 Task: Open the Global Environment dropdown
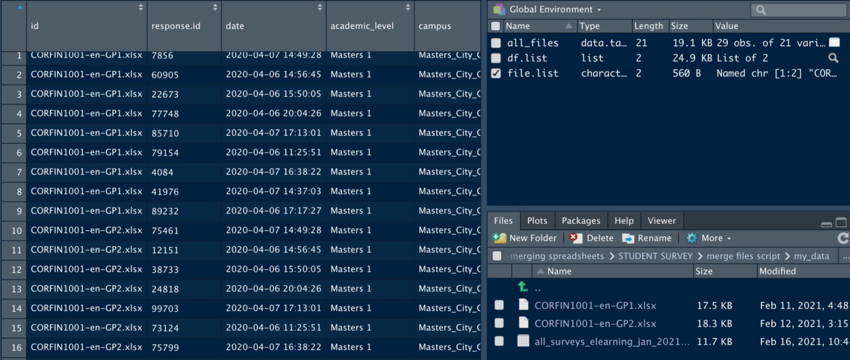(x=547, y=10)
